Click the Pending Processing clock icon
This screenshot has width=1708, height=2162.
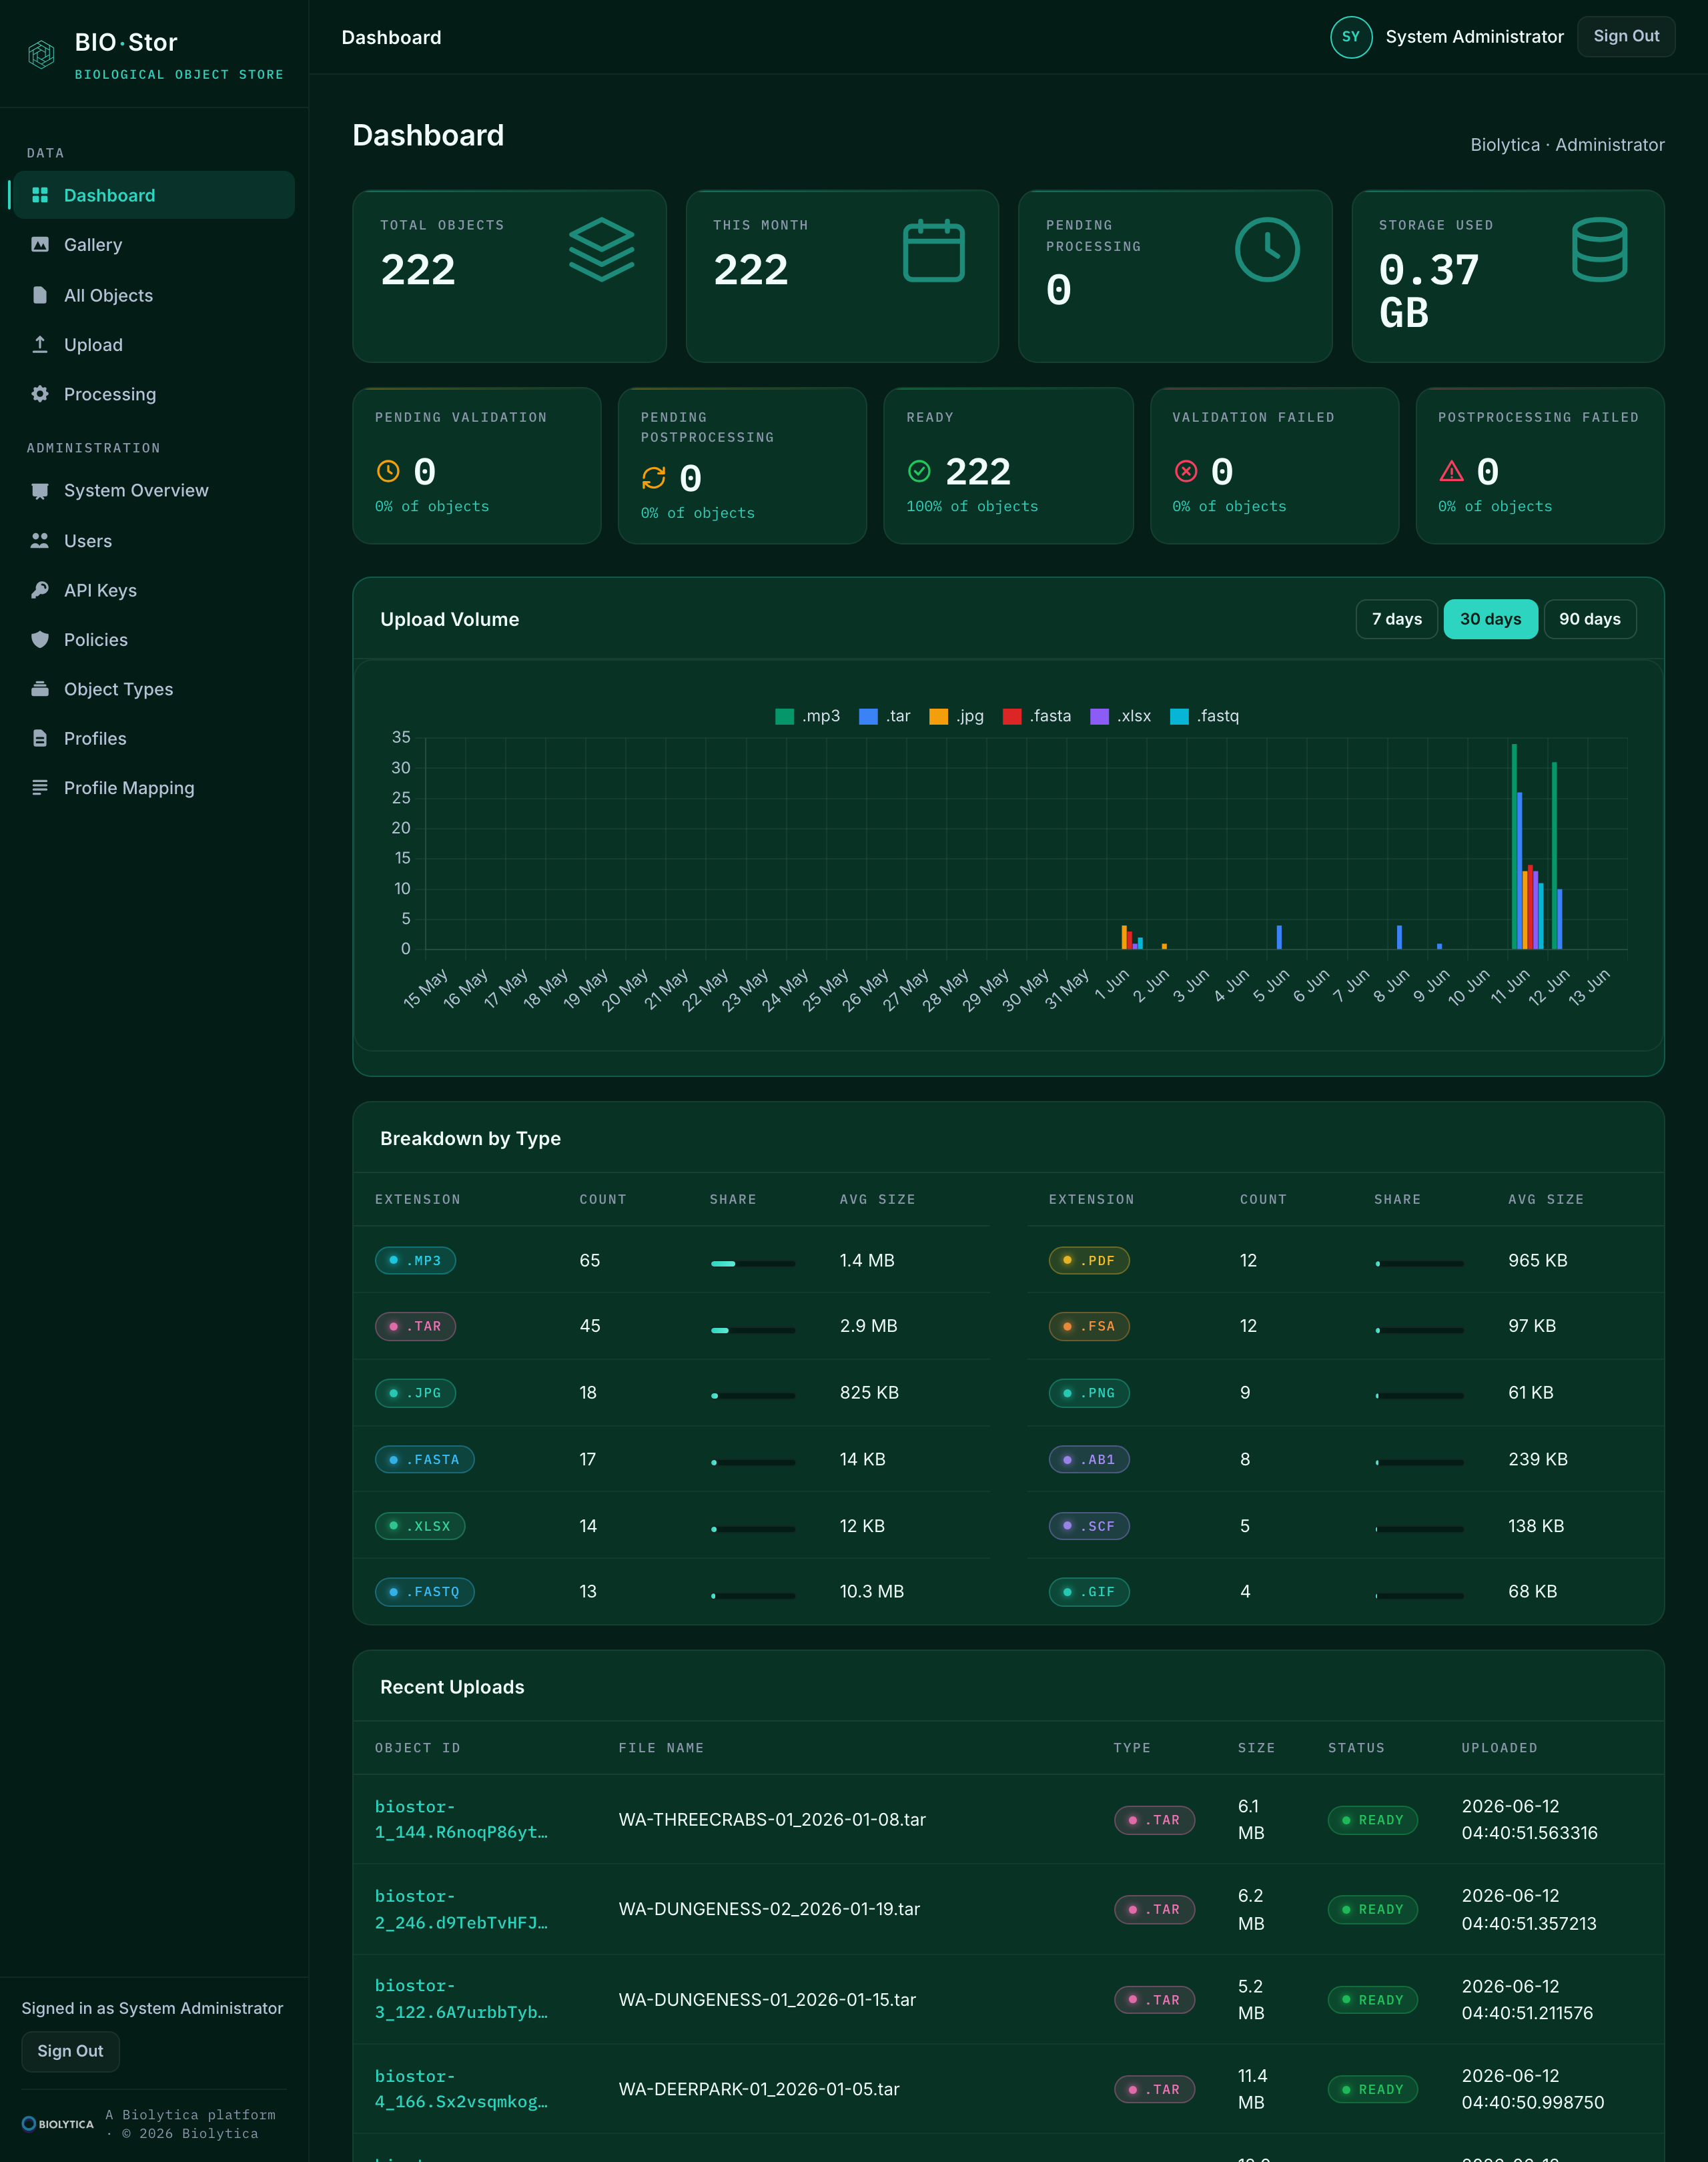click(1267, 249)
